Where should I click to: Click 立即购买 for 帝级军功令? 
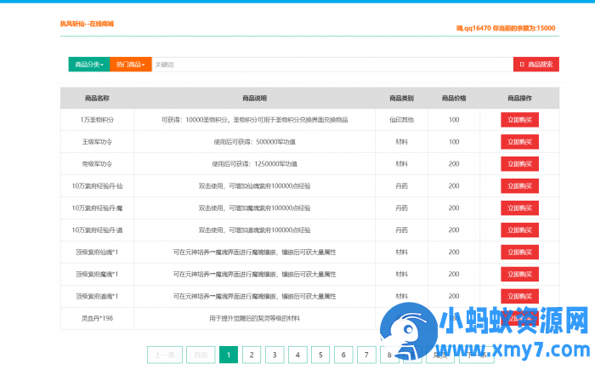point(519,164)
